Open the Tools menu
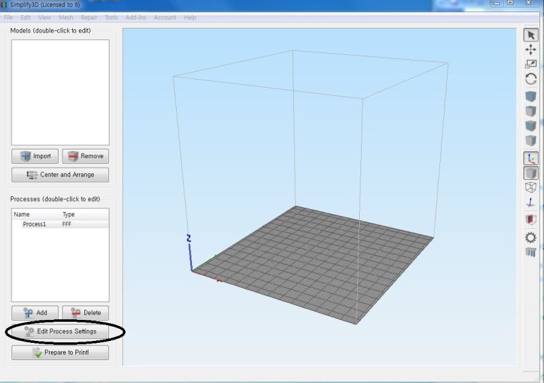Image resolution: width=544 pixels, height=383 pixels. click(111, 18)
